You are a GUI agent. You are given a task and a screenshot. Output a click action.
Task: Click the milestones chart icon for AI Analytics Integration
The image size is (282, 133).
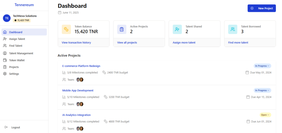click(64, 121)
